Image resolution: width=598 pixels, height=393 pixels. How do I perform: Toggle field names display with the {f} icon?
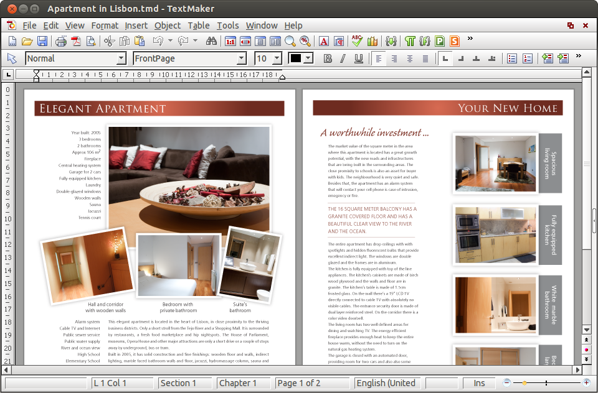(425, 41)
